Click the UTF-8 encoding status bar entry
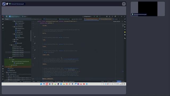 click(109, 81)
